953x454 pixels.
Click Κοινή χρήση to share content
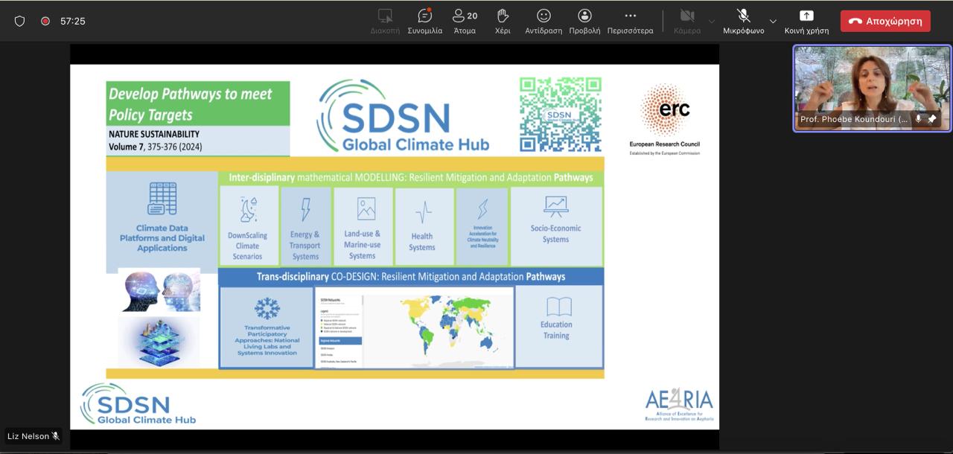806,21
